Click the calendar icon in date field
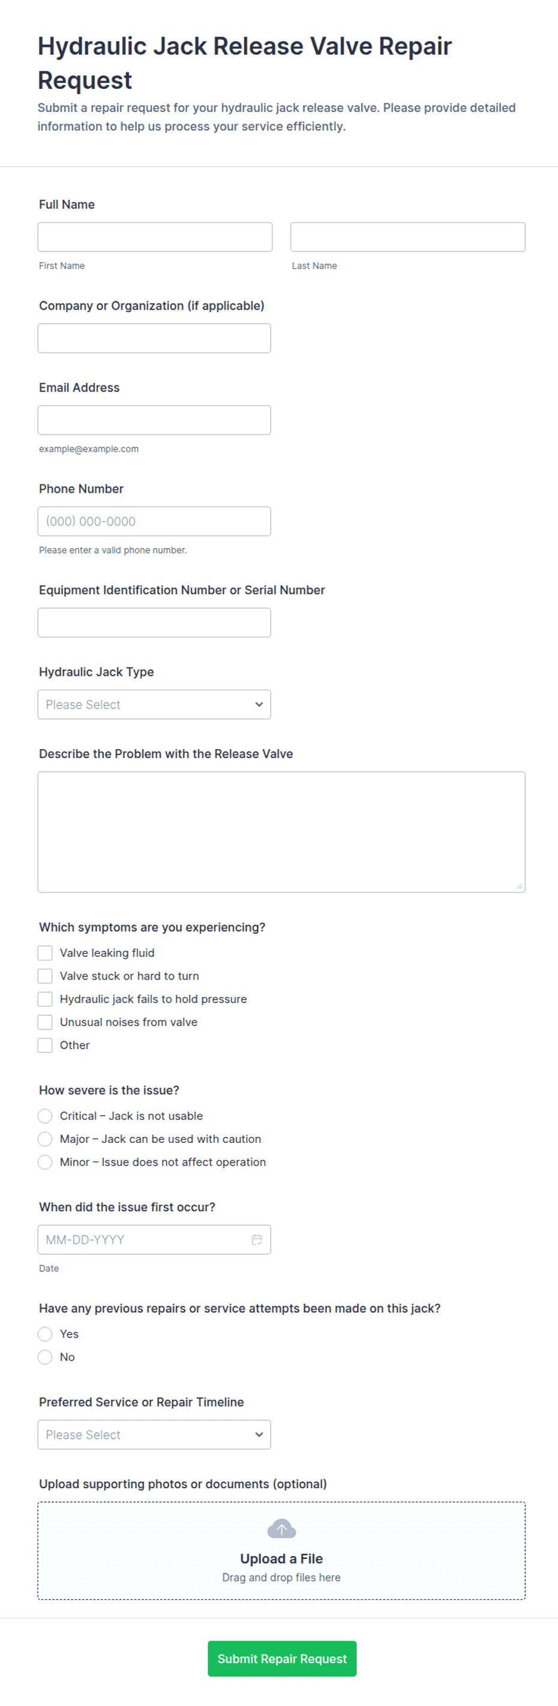Image resolution: width=558 pixels, height=1706 pixels. tap(257, 1239)
